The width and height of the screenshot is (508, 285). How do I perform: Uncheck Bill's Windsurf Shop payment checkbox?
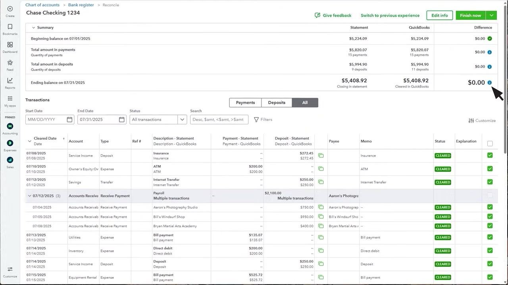490,217
